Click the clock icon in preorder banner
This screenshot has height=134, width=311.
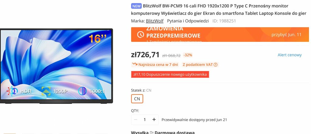(x=140, y=35)
